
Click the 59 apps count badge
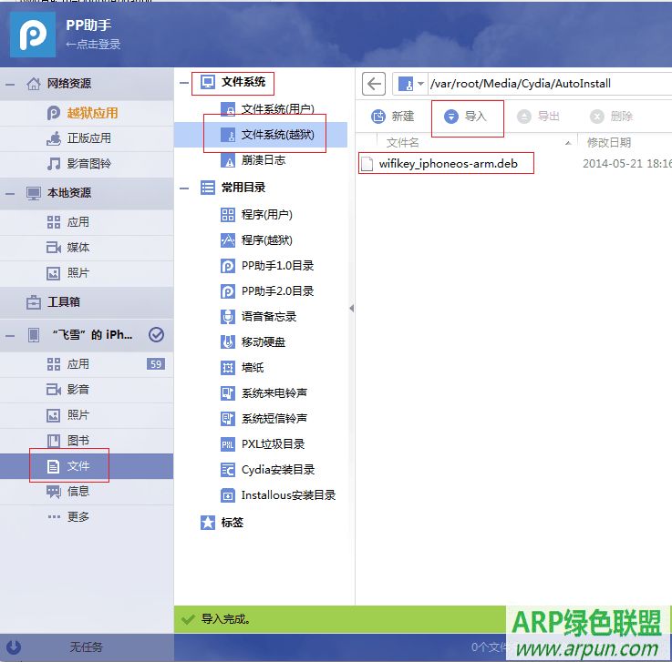(156, 364)
